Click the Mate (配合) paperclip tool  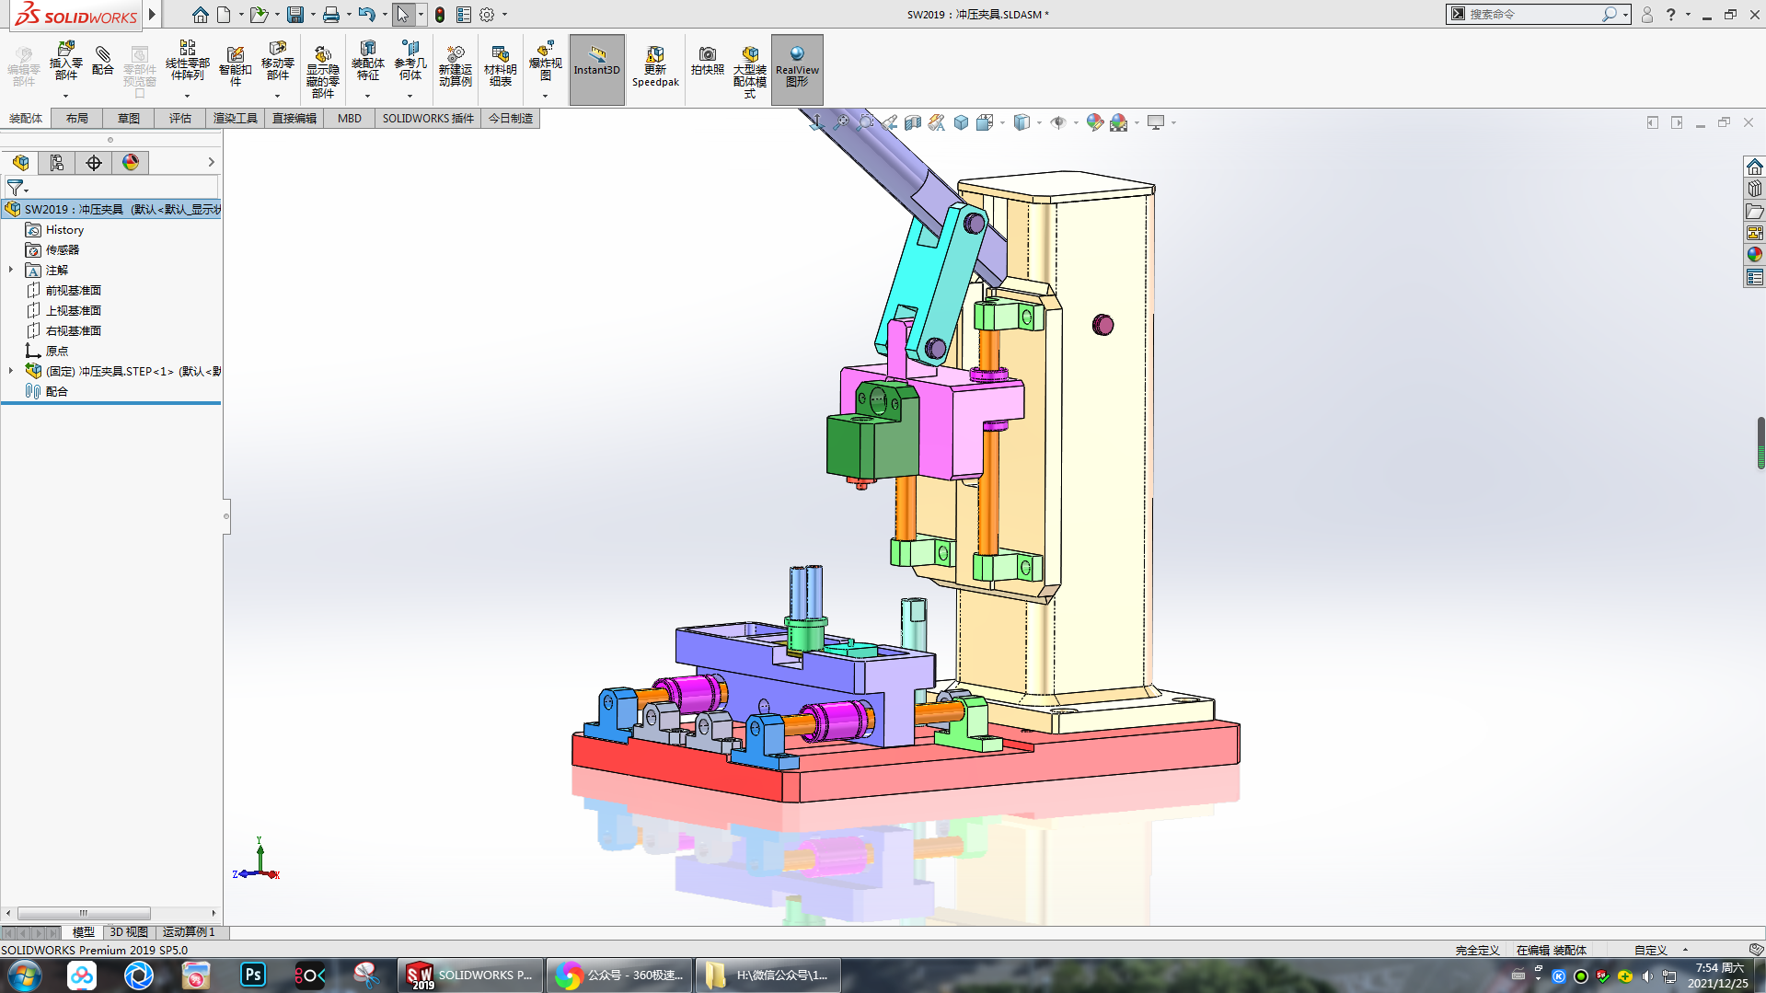tap(103, 61)
